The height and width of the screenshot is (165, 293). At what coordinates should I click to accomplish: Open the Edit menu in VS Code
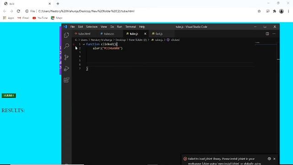(x=81, y=27)
